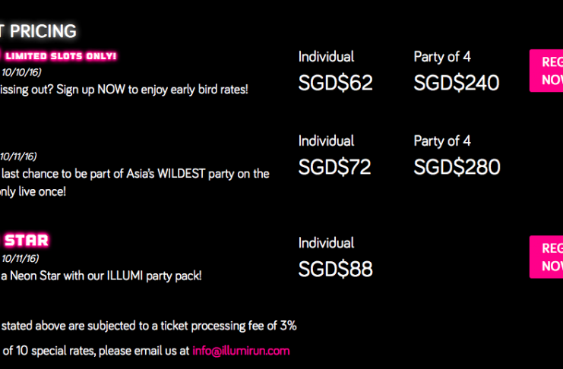Click the SGD$240 party of 4 price
The image size is (563, 369).
tap(457, 83)
